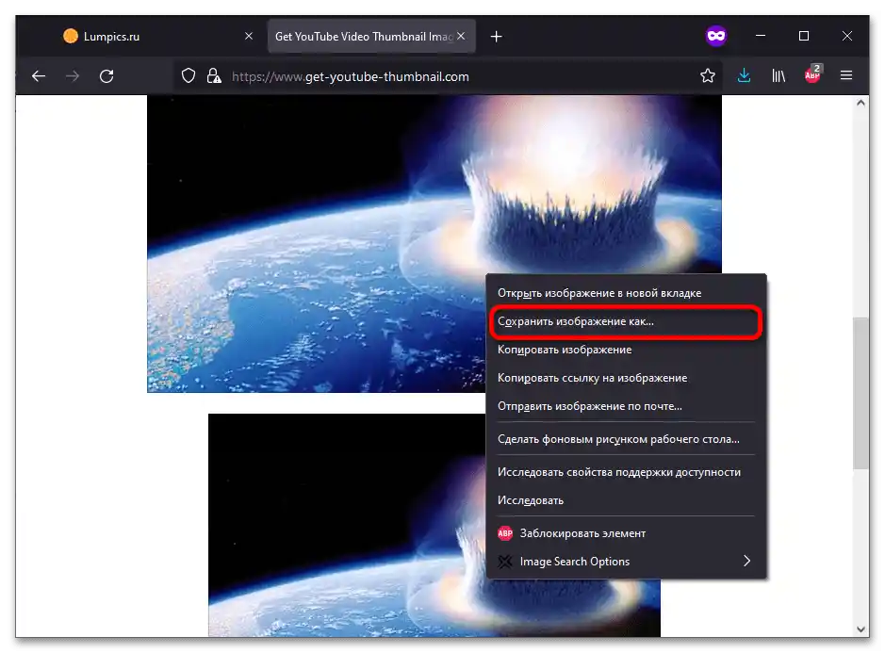Select Копировать изображение

pos(626,350)
